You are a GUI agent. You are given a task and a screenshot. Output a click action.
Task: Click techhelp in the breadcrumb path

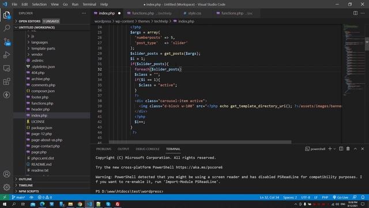161,21
